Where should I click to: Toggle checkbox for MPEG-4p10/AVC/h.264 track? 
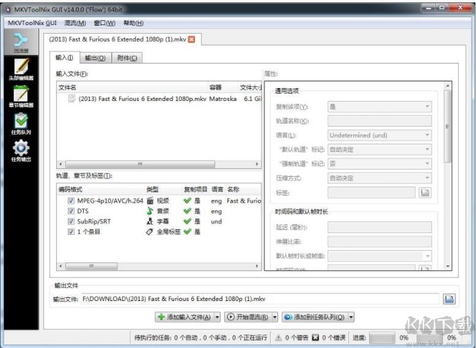(x=71, y=201)
